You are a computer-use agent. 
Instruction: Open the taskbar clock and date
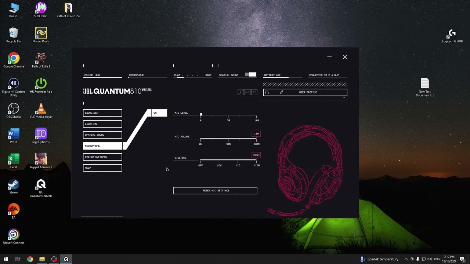[449, 259]
